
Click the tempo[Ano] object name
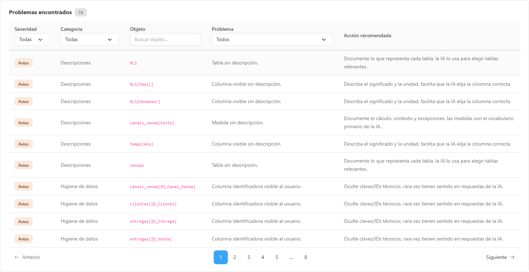tap(142, 144)
